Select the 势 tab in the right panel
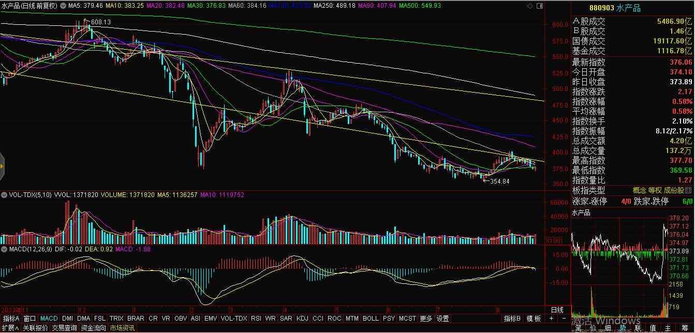This screenshot has width=695, height=333. coord(622,328)
